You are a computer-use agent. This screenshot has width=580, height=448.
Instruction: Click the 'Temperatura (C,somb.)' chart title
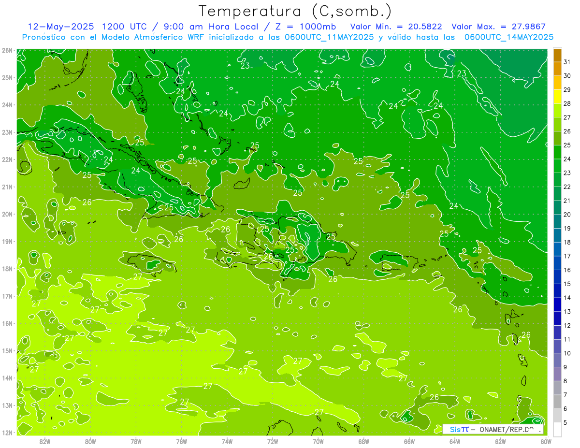[295, 11]
